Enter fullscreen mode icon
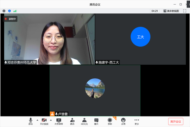This screenshot has height=127, width=190. point(185,11)
